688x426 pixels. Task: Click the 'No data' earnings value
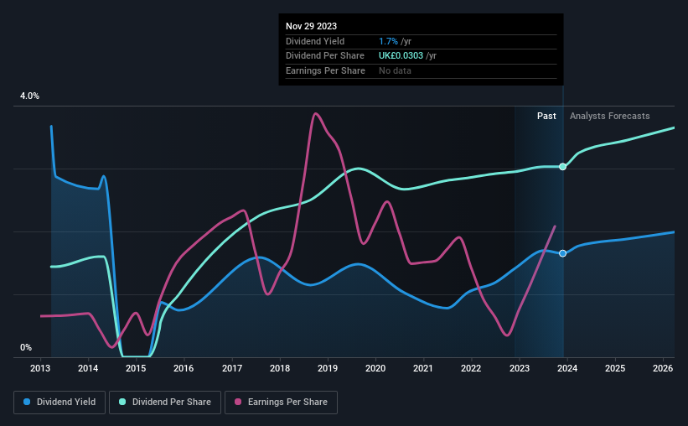coord(395,70)
